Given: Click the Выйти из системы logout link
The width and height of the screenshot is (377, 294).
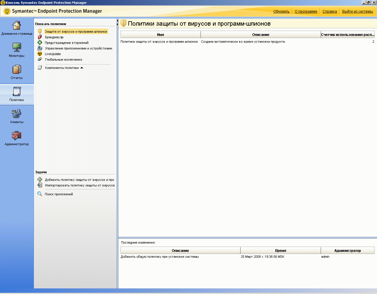Looking at the screenshot, I should click(358, 11).
